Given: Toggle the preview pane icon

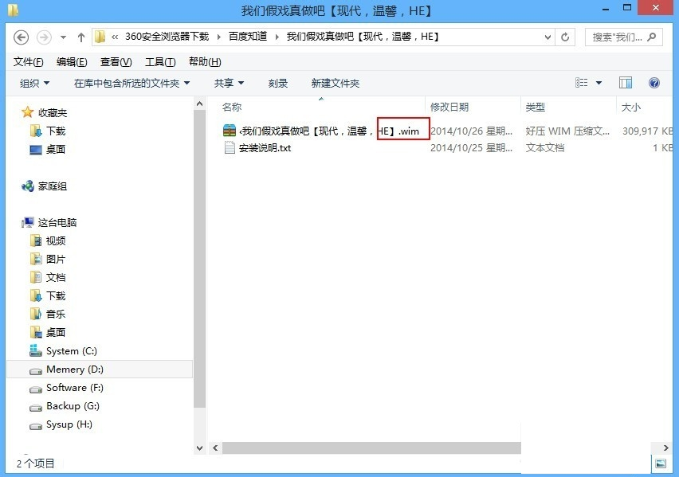Looking at the screenshot, I should pos(626,83).
